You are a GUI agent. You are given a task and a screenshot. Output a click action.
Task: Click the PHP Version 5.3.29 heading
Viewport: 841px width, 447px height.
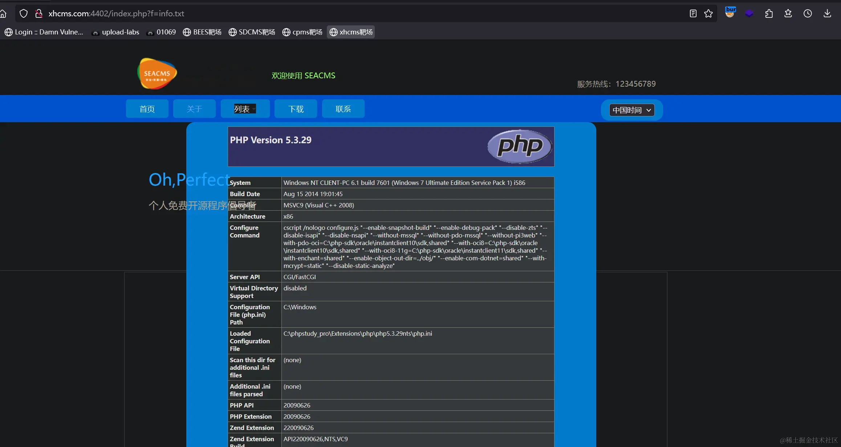coord(271,140)
